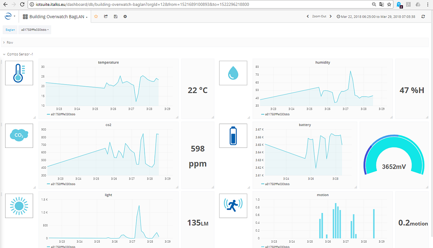Click the share dashboard icon
Screen dimensions: 433x248
coord(106,16)
